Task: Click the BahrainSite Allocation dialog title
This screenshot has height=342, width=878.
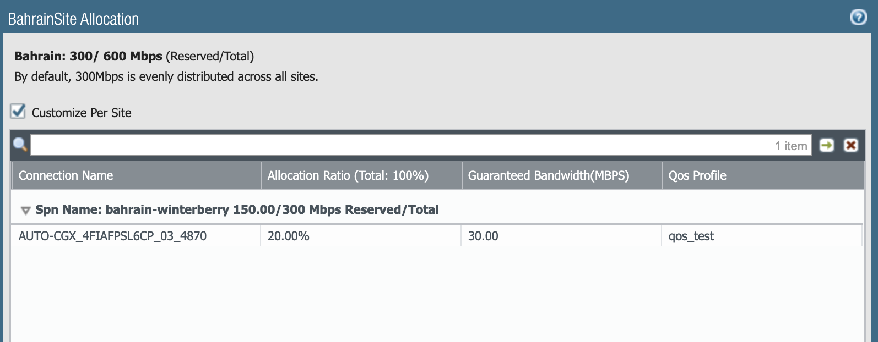Action: click(73, 19)
